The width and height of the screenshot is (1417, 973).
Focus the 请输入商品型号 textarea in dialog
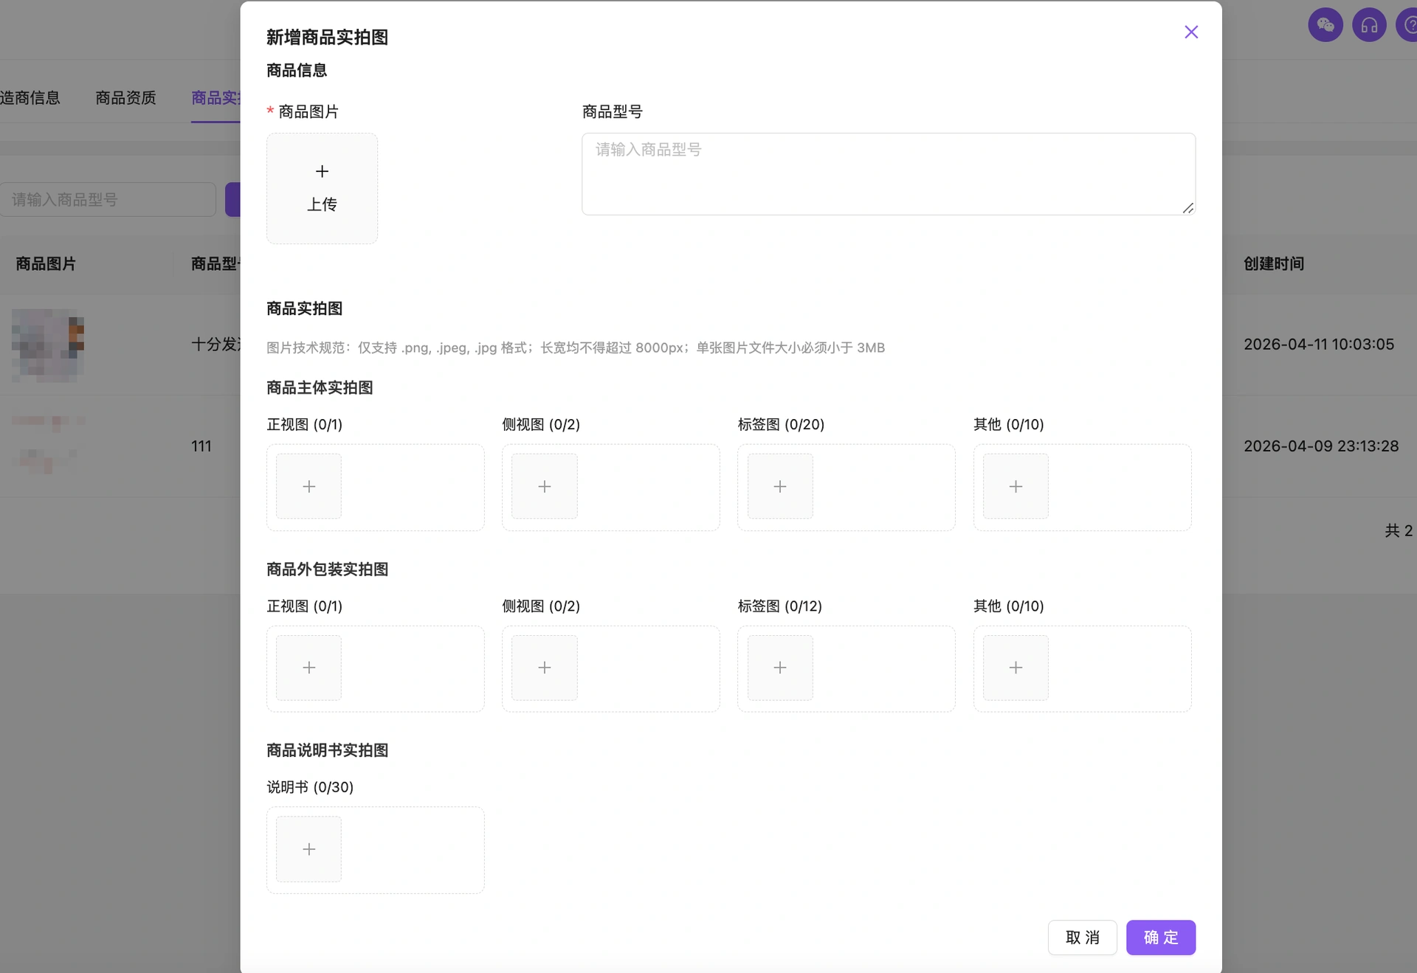(888, 174)
